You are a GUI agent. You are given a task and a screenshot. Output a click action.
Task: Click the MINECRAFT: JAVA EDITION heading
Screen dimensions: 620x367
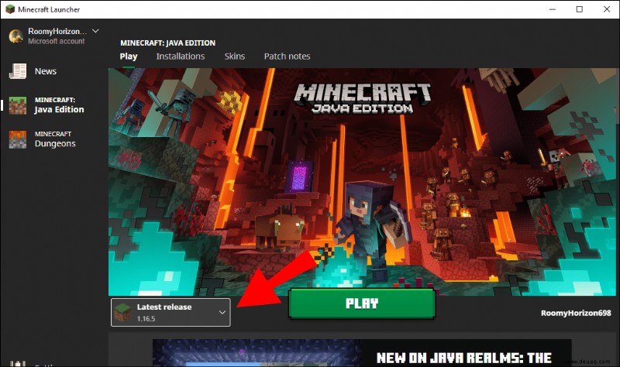(167, 43)
